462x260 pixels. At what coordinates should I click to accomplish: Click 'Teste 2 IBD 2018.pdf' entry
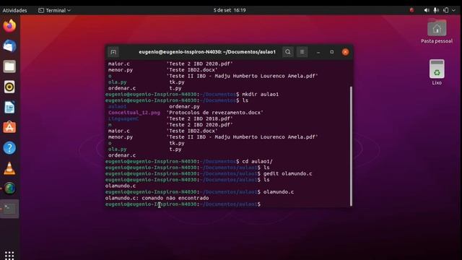199,118
